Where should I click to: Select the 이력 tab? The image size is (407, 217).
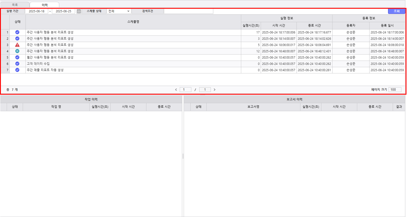tap(45, 5)
